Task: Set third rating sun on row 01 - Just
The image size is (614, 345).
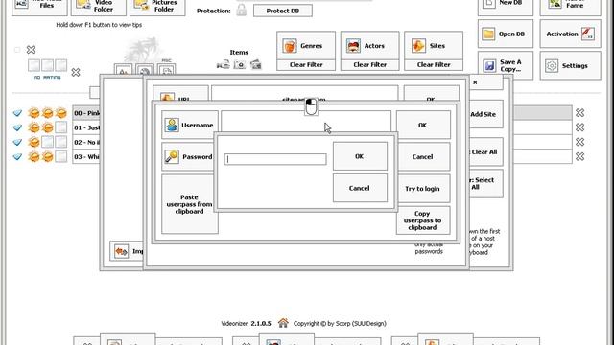Action: [60, 127]
